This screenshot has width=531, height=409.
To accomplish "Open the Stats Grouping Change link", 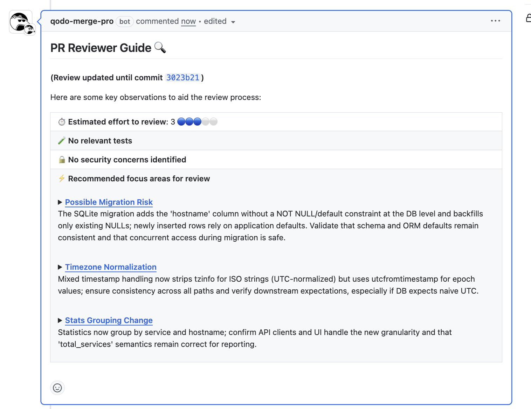I will [109, 321].
